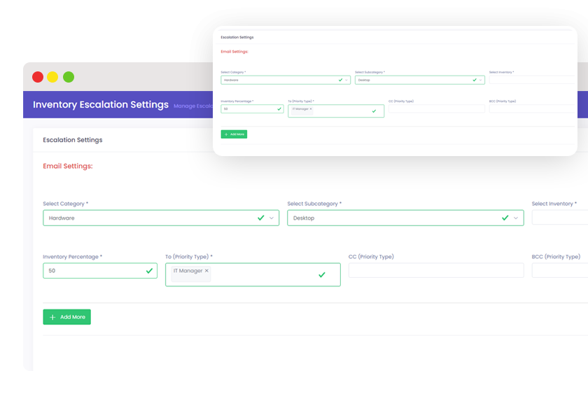Open the Desktop subcategory dropdown in the overlay window
588x399 pixels.
[x=420, y=80]
